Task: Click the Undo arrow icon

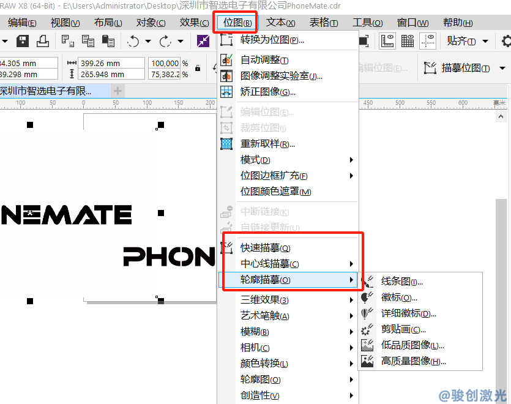Action: tap(133, 41)
